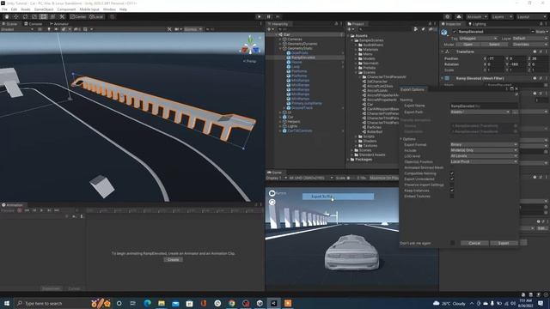Open Microsoft Edge from taskbar

[x=147, y=303]
